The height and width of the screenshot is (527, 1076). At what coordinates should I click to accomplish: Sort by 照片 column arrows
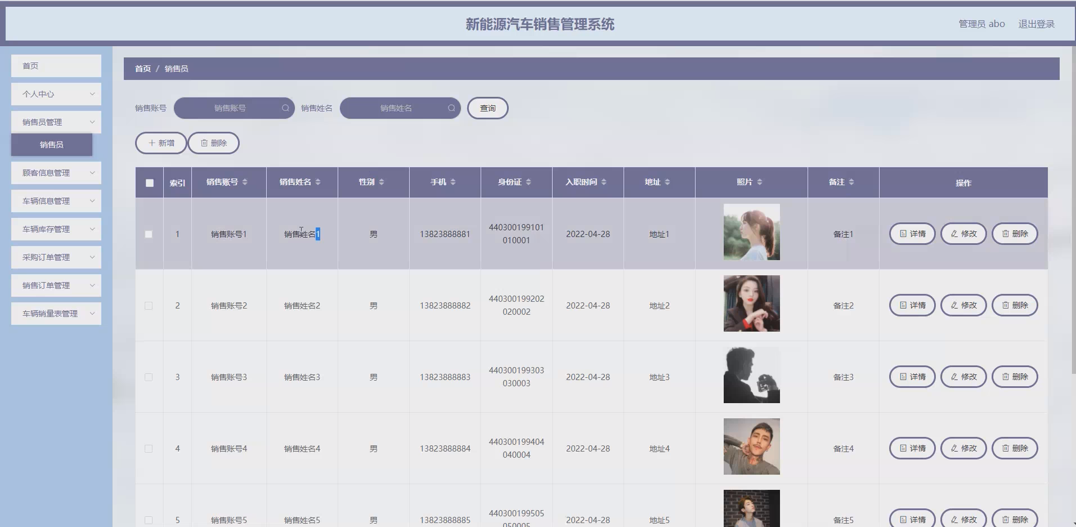760,182
